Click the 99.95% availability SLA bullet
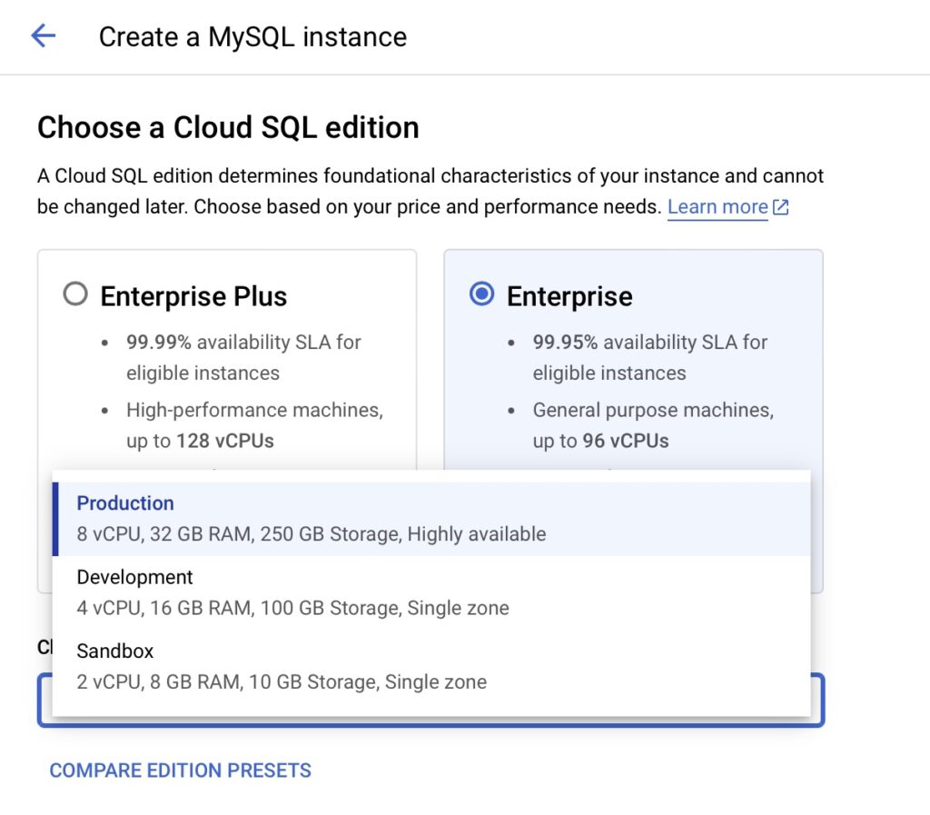This screenshot has height=815, width=930. point(649,357)
